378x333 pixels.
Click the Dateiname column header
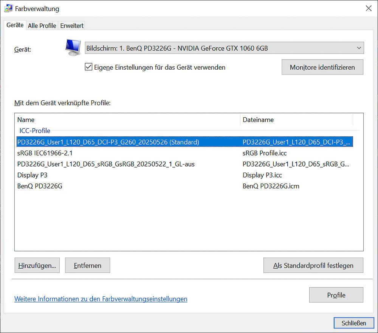click(296, 120)
